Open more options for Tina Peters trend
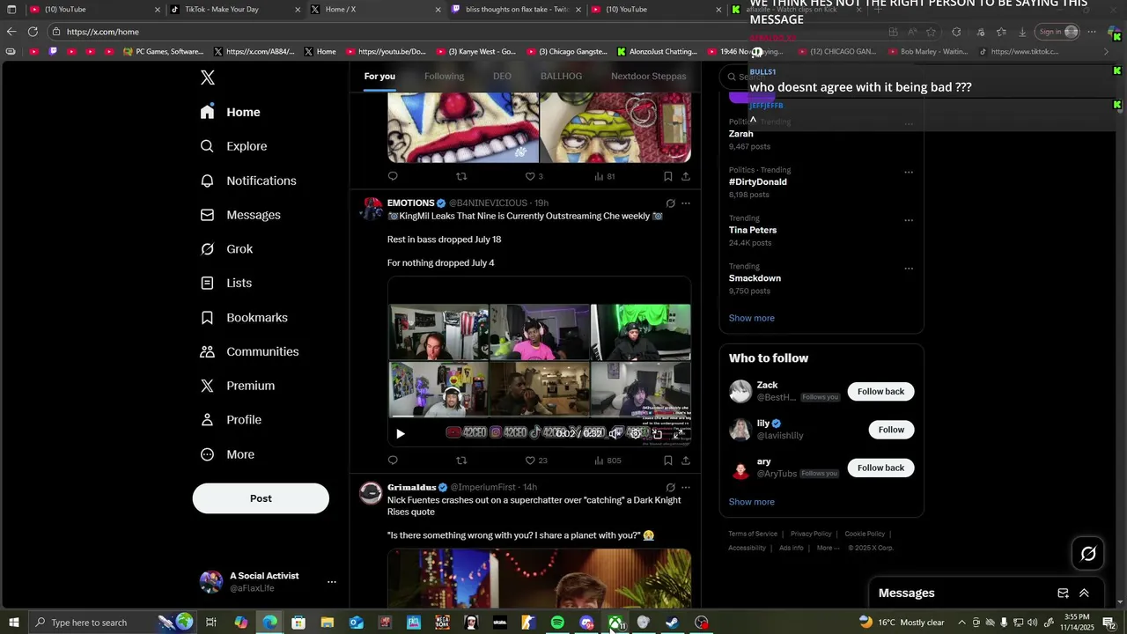 (909, 220)
